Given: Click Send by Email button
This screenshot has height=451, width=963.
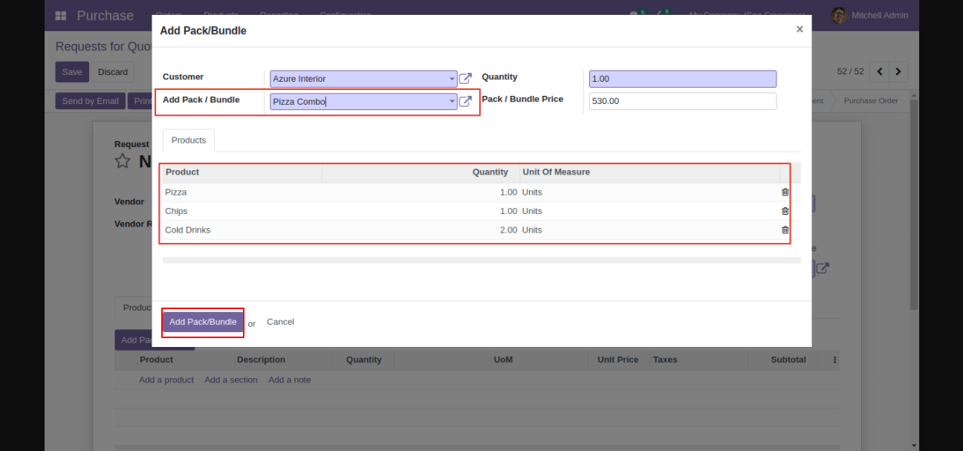Looking at the screenshot, I should point(90,101).
